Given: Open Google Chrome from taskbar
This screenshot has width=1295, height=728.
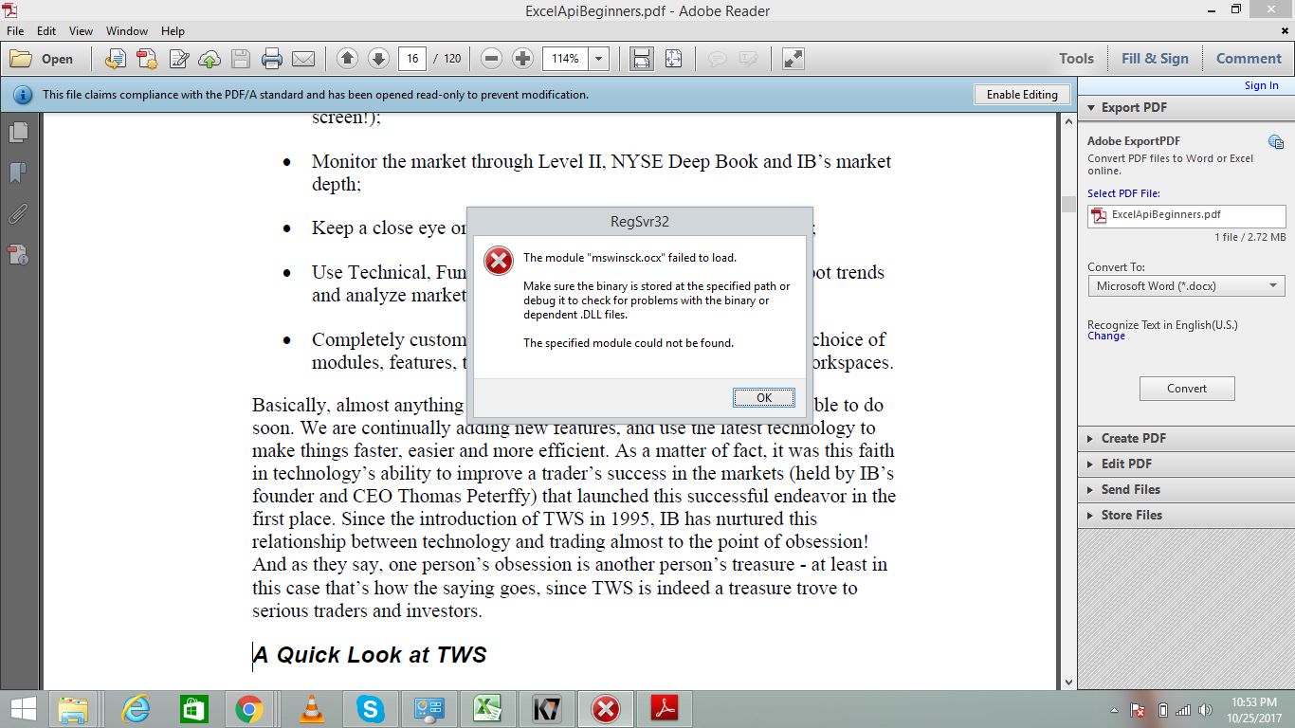Looking at the screenshot, I should click(x=249, y=709).
